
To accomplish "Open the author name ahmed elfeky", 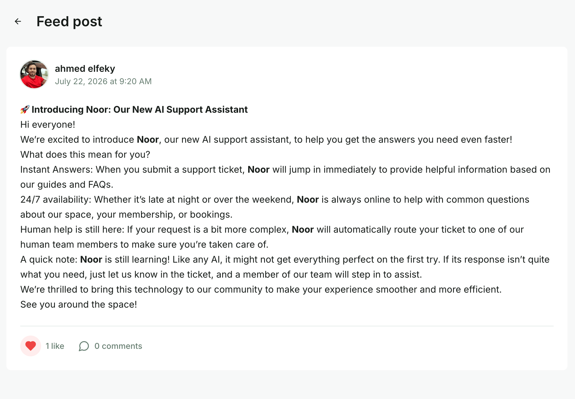I will (x=85, y=69).
